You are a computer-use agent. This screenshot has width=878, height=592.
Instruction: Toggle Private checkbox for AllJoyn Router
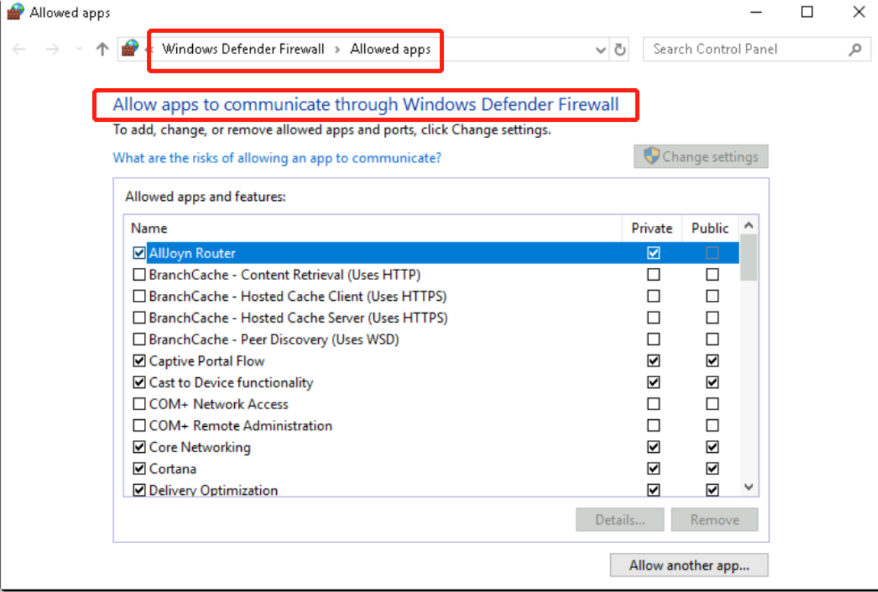click(654, 253)
